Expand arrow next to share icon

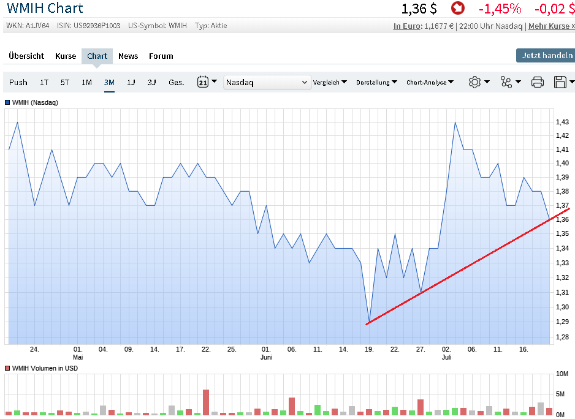pos(518,81)
